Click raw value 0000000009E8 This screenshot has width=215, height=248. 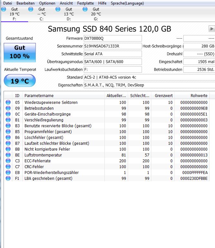point(194,108)
